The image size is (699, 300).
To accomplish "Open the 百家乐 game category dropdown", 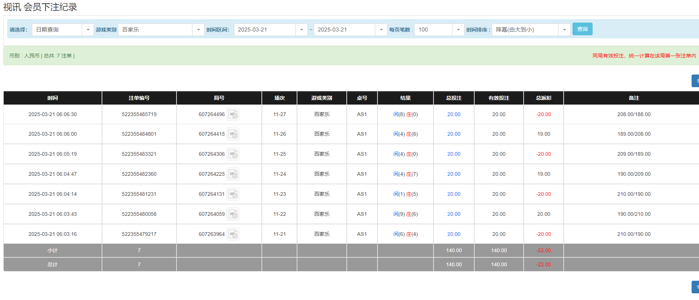I will coord(198,30).
